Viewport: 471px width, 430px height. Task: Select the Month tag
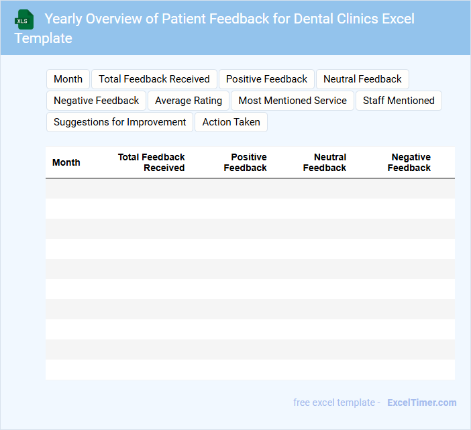coord(68,79)
